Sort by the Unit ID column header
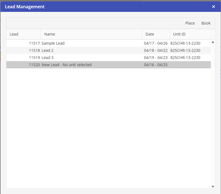This screenshot has height=194, width=221. click(179, 34)
